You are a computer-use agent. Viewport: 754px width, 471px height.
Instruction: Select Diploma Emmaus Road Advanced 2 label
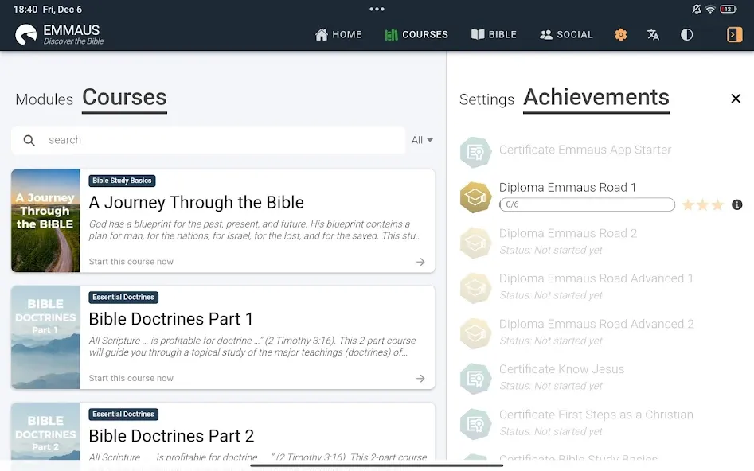(596, 324)
